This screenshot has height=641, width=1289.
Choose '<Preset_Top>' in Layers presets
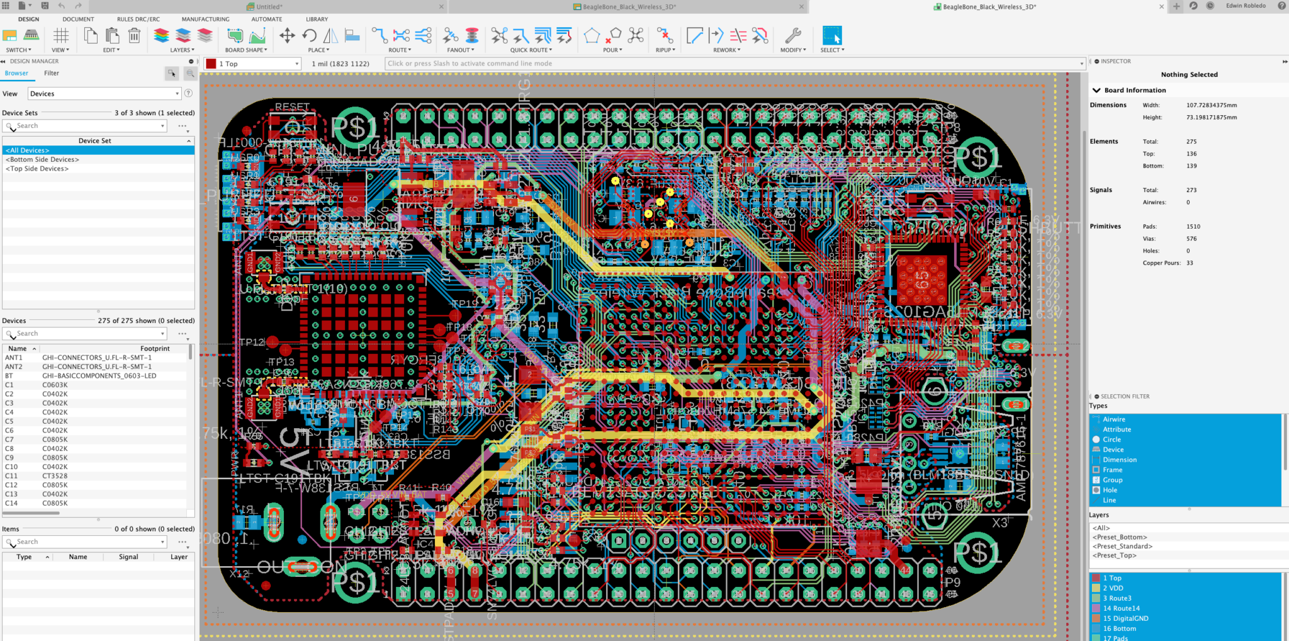click(1115, 555)
